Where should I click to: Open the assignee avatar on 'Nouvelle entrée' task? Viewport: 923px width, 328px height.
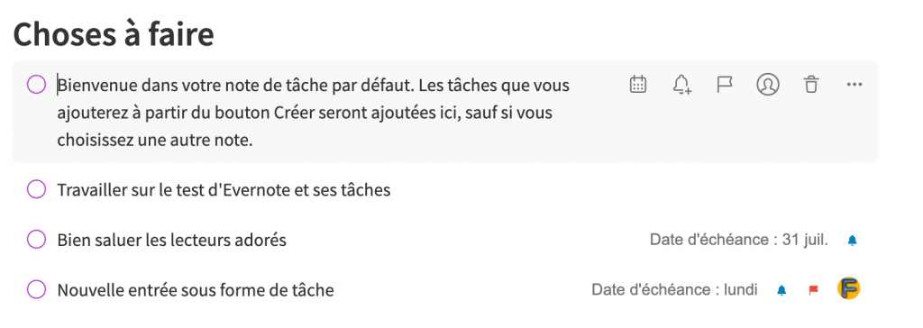[x=849, y=288]
